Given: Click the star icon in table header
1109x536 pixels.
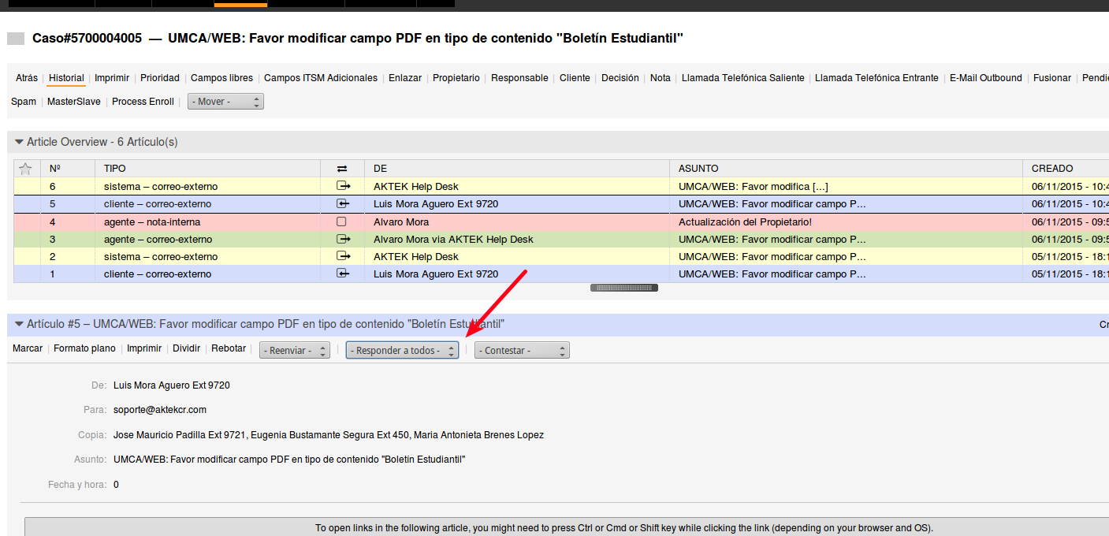Looking at the screenshot, I should click(x=25, y=169).
